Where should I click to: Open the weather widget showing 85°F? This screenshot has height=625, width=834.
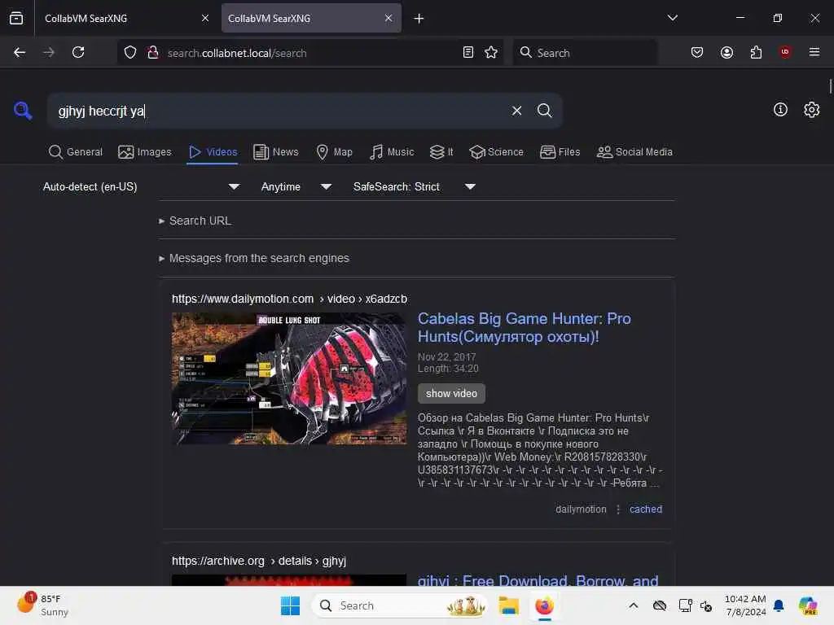point(44,605)
